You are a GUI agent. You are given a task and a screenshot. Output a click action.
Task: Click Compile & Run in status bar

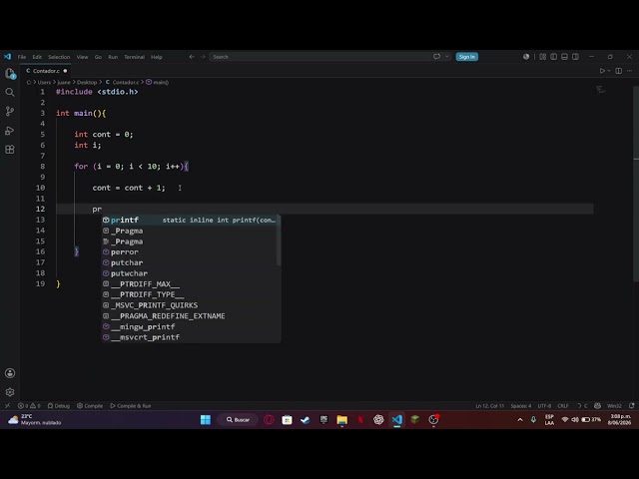pos(131,406)
